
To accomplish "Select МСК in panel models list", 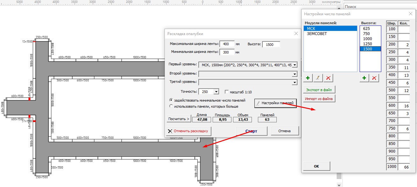I will pyautogui.click(x=330, y=28).
